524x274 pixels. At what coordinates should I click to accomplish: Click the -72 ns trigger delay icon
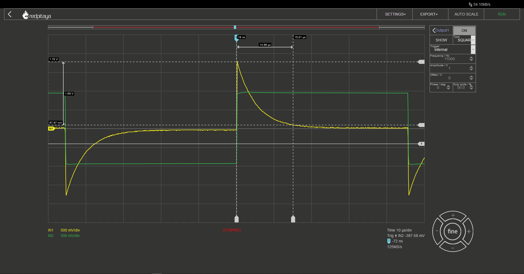[x=389, y=241]
